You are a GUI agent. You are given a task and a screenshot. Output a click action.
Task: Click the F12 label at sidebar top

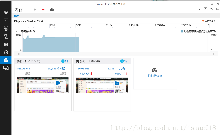click(6, 4)
